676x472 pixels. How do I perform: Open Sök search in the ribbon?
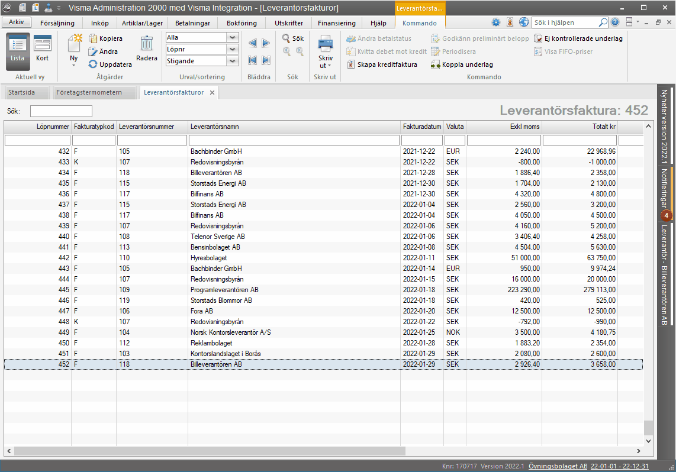point(293,38)
